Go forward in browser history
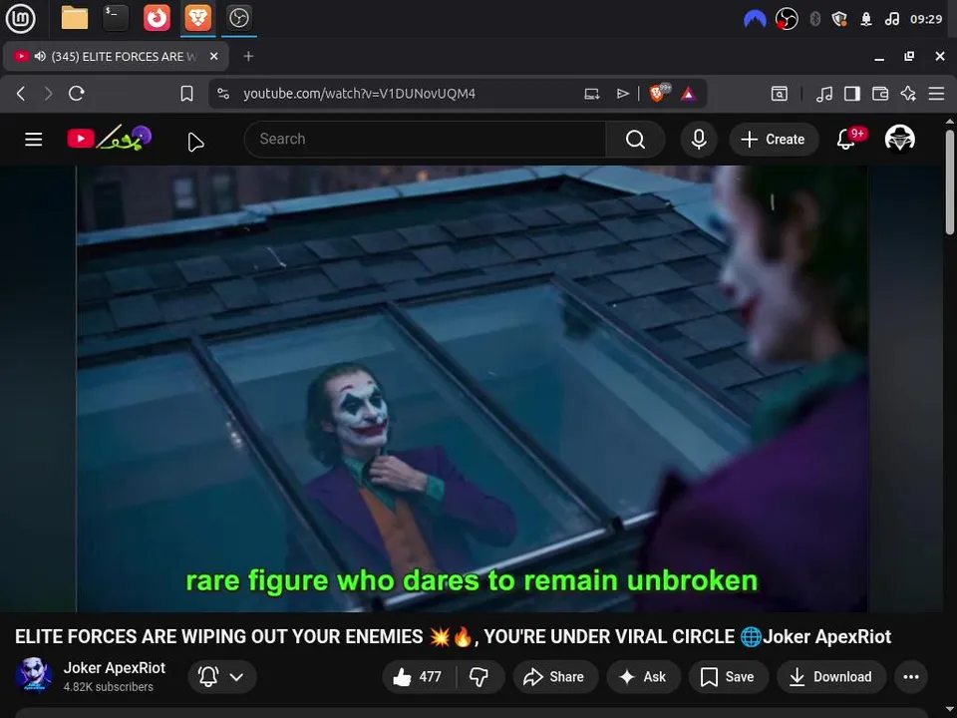This screenshot has width=957, height=718. [48, 94]
